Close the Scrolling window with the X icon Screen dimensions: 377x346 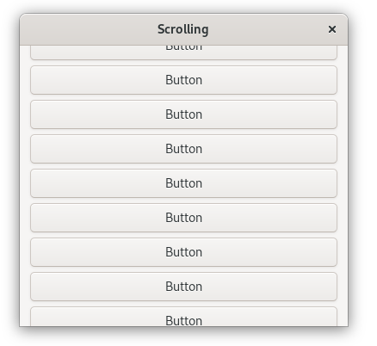tap(332, 29)
